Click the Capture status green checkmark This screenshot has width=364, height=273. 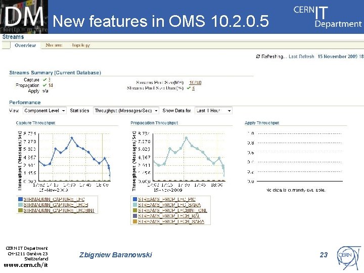coord(45,80)
